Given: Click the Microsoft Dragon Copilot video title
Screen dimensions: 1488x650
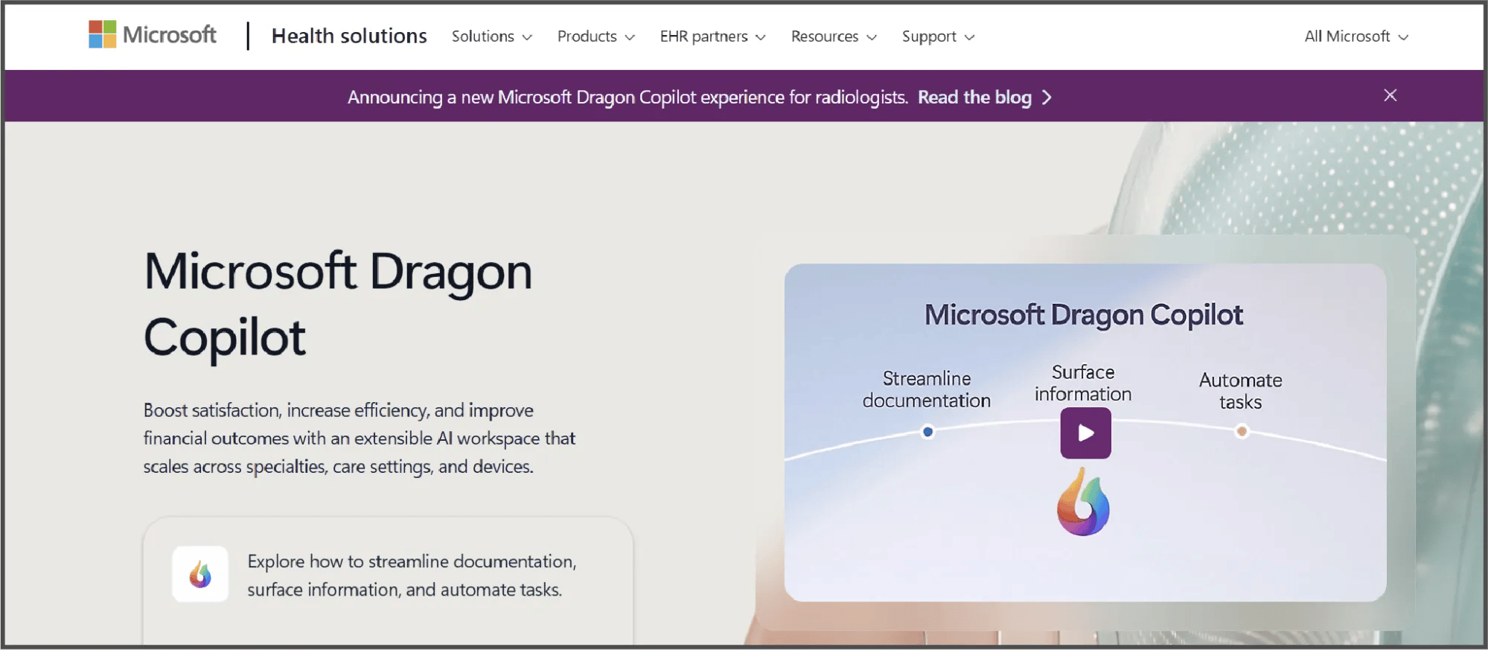Looking at the screenshot, I should coord(1084,315).
